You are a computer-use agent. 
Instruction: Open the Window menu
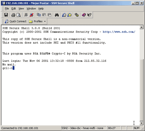click(31, 9)
